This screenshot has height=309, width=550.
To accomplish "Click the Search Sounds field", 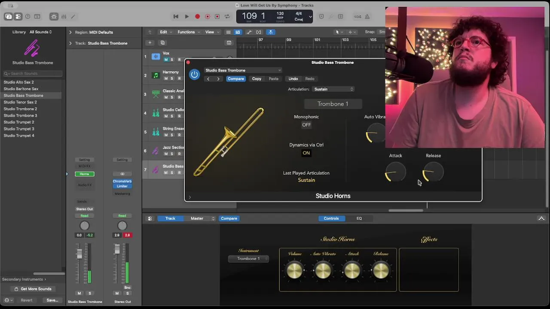I will pyautogui.click(x=33, y=73).
